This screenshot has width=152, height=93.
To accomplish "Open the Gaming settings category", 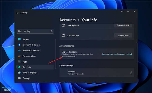I will [35, 78].
